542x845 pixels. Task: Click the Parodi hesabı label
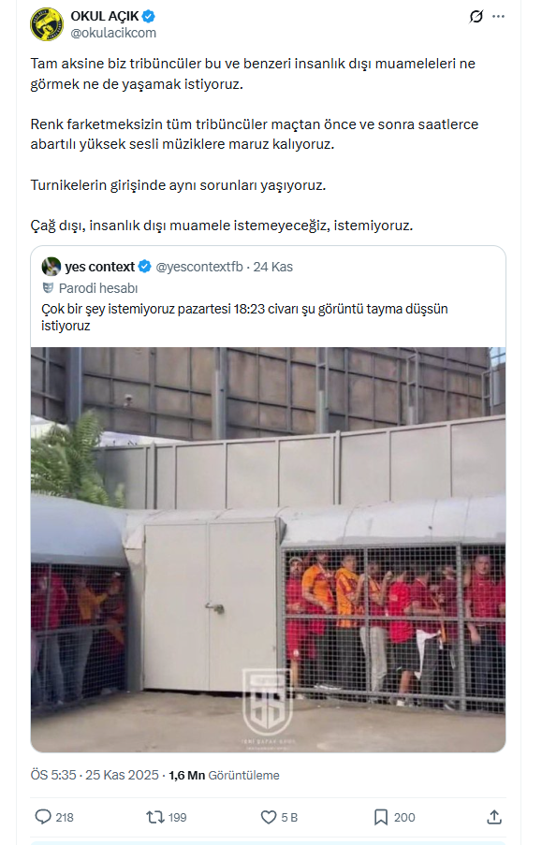(98, 288)
